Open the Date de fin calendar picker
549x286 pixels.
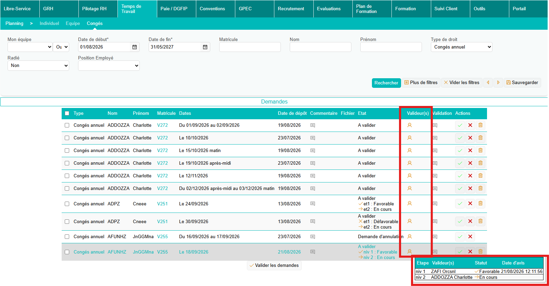[205, 47]
